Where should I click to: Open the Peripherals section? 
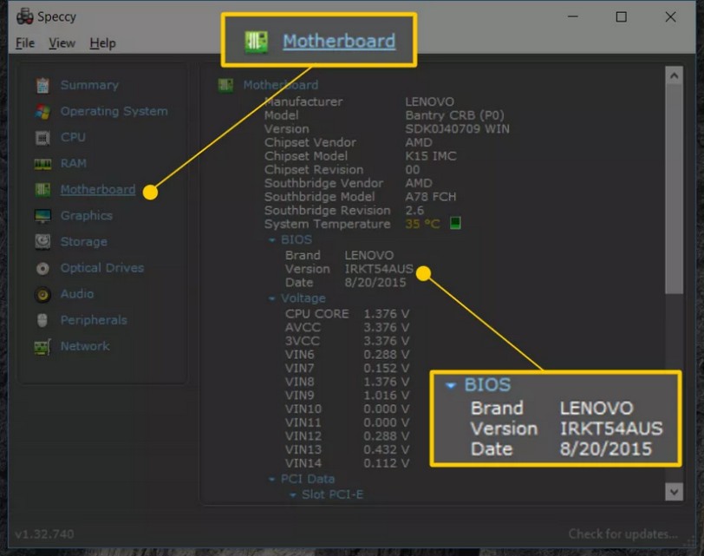point(94,320)
